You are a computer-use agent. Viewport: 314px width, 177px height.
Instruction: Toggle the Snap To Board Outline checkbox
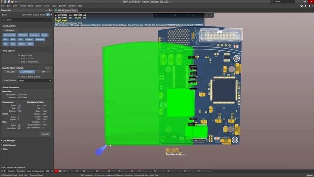pos(19,77)
